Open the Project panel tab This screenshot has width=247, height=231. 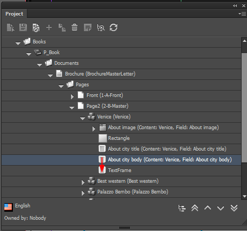(x=15, y=14)
